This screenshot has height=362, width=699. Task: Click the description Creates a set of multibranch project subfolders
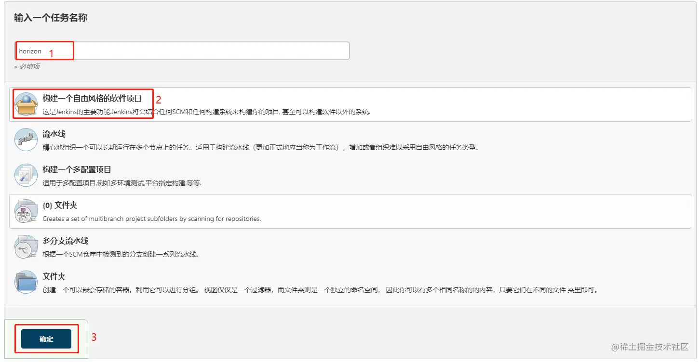151,219
